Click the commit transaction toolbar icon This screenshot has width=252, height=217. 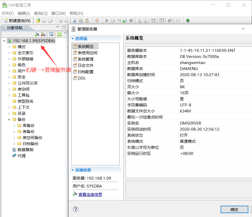(139, 21)
